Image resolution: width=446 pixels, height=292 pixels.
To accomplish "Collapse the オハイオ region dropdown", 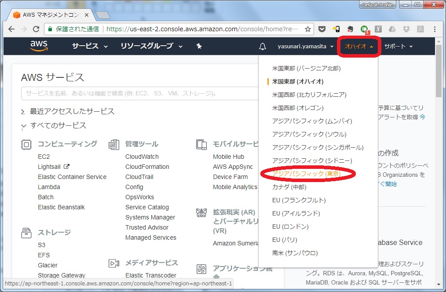I will point(358,46).
